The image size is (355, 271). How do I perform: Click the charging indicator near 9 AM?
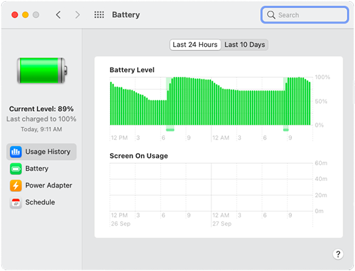pos(286,129)
